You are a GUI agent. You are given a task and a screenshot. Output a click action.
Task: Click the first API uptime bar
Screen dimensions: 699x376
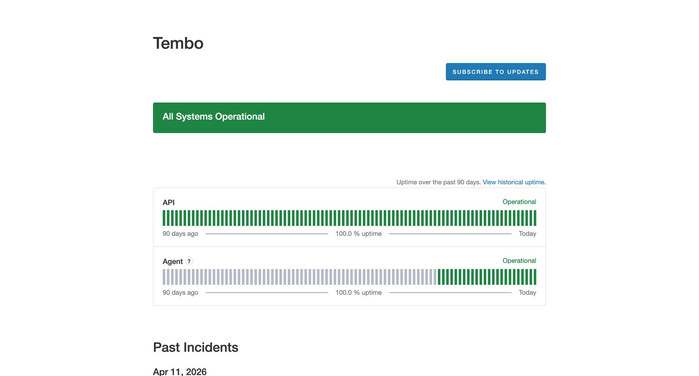164,218
